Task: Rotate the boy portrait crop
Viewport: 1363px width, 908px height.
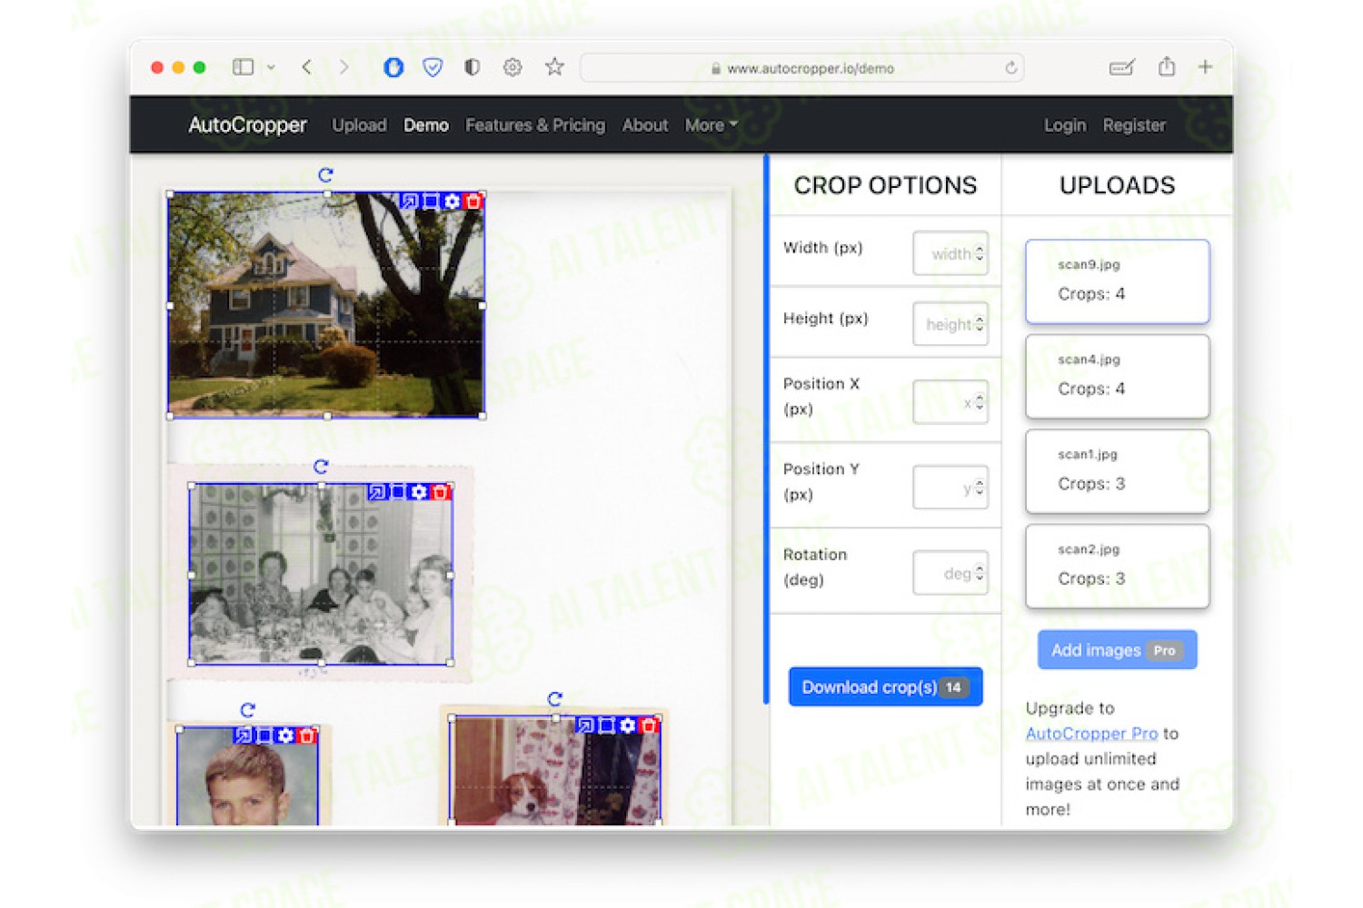Action: coord(248,709)
